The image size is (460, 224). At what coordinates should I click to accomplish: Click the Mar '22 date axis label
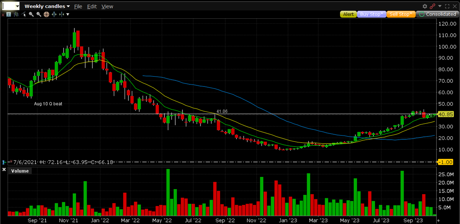[x=131, y=221]
